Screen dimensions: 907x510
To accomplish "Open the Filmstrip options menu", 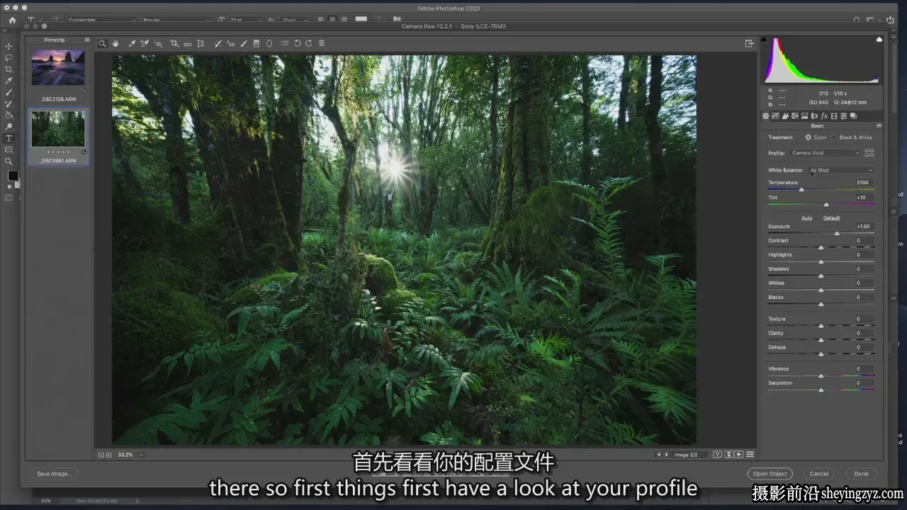I will tap(87, 40).
